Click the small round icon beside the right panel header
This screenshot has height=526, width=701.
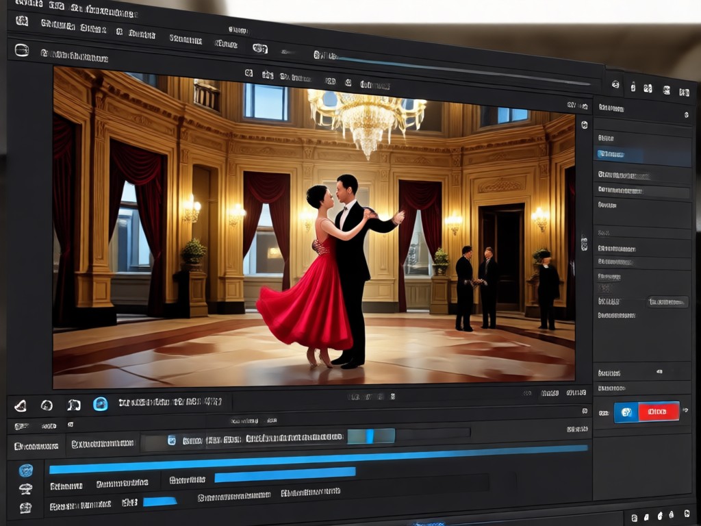pos(686,115)
